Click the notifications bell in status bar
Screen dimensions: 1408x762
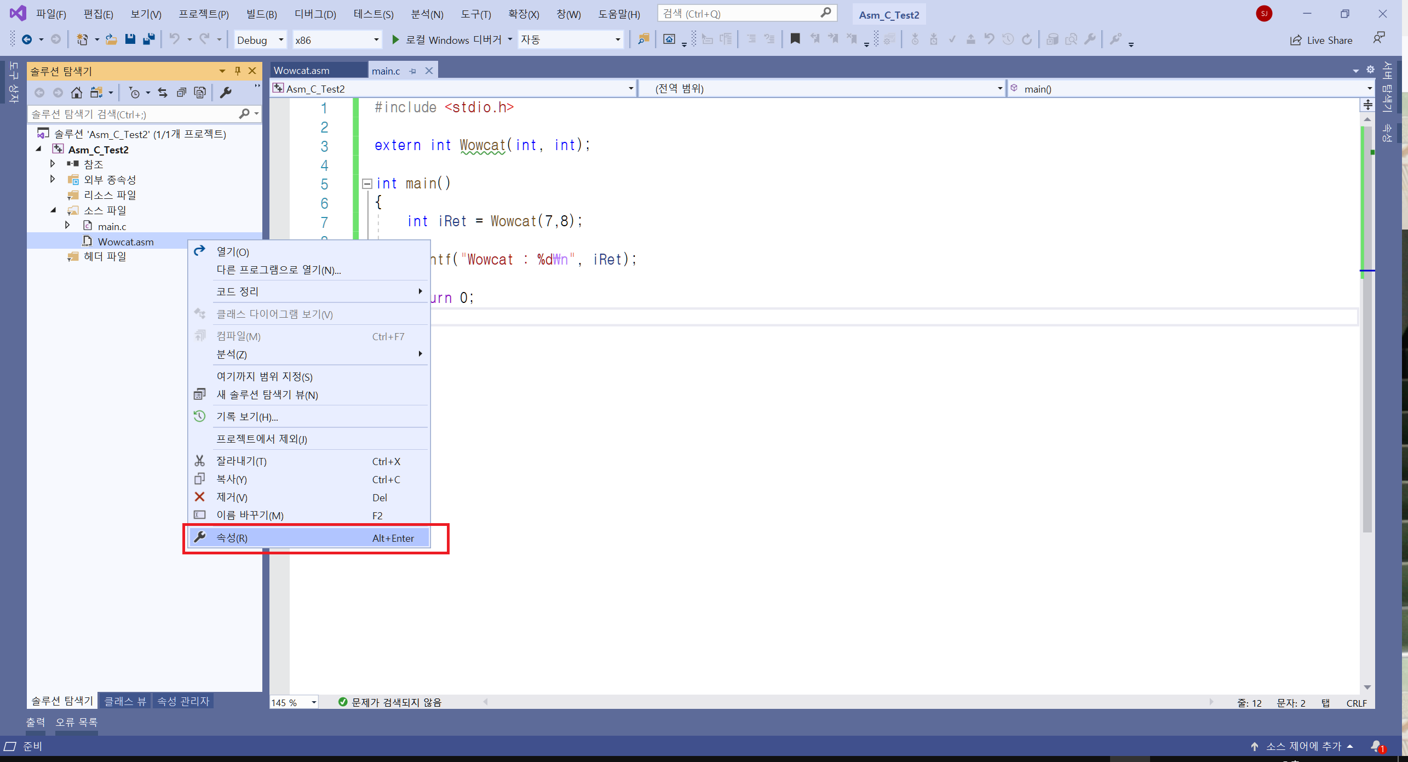[1376, 746]
